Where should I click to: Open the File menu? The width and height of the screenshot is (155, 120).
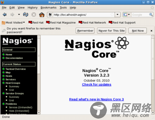pos(4,8)
